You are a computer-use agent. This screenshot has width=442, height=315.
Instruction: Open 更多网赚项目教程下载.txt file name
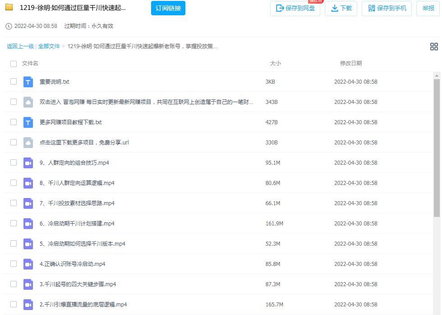coord(70,122)
